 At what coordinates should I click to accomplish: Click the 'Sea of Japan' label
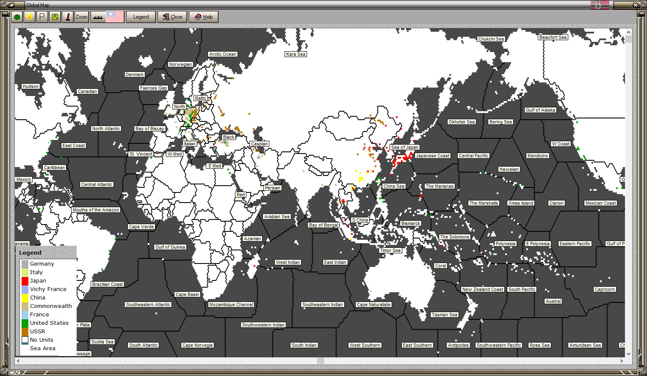coord(405,147)
